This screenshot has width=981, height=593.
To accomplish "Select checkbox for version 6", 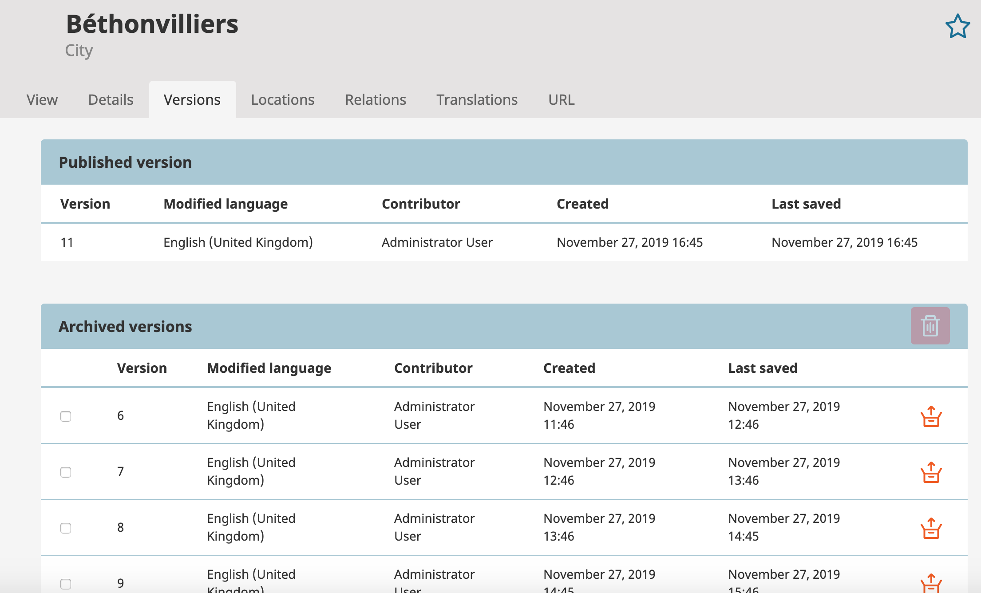I will (66, 416).
